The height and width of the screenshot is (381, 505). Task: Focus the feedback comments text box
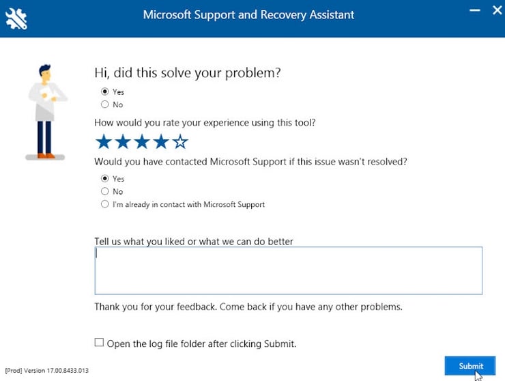coord(288,270)
